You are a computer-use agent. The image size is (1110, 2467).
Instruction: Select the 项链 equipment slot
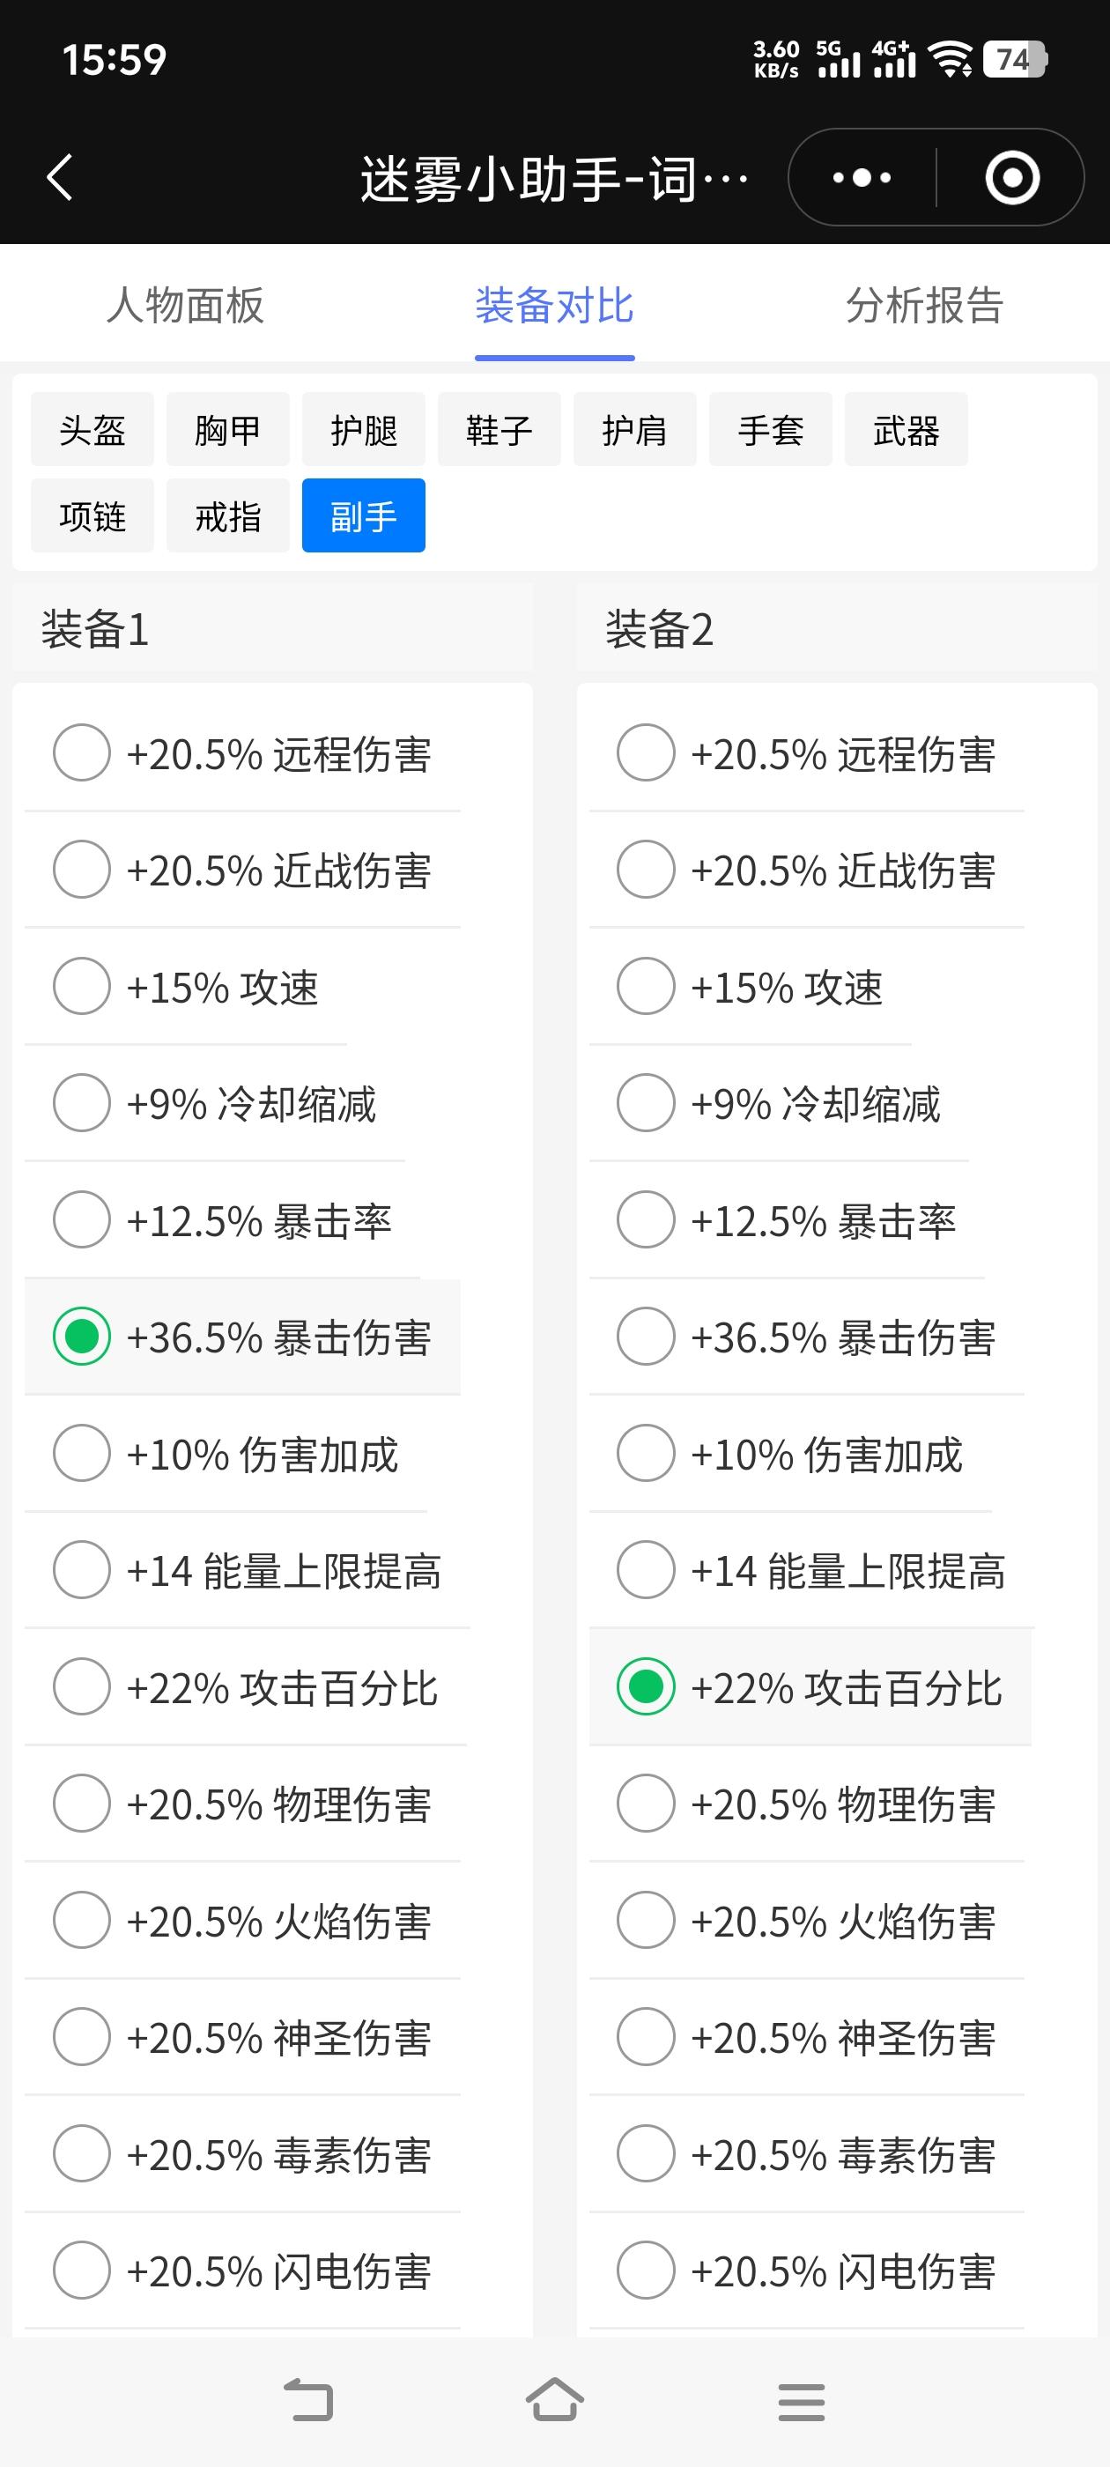click(x=92, y=515)
